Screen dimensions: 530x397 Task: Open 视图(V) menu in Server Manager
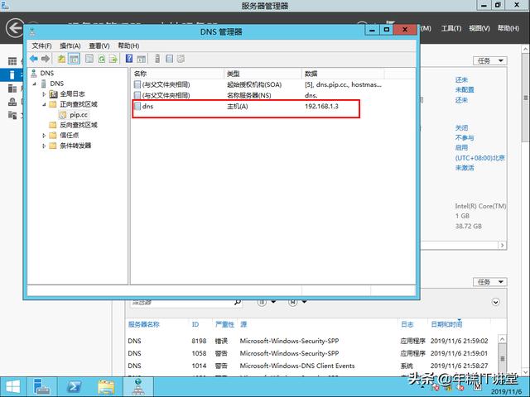(x=479, y=28)
